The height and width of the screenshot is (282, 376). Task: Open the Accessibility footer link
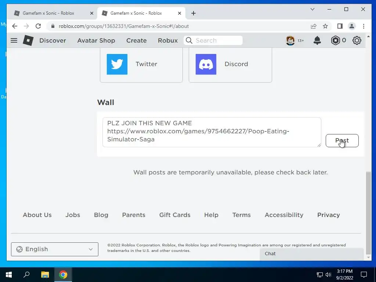pos(284,215)
